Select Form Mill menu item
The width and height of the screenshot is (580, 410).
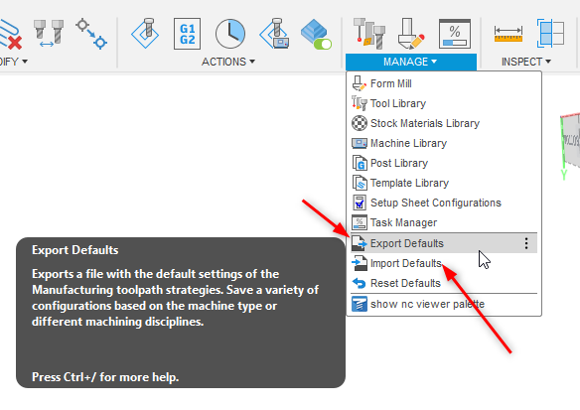(443, 83)
